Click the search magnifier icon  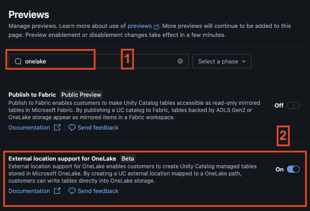[x=18, y=61]
